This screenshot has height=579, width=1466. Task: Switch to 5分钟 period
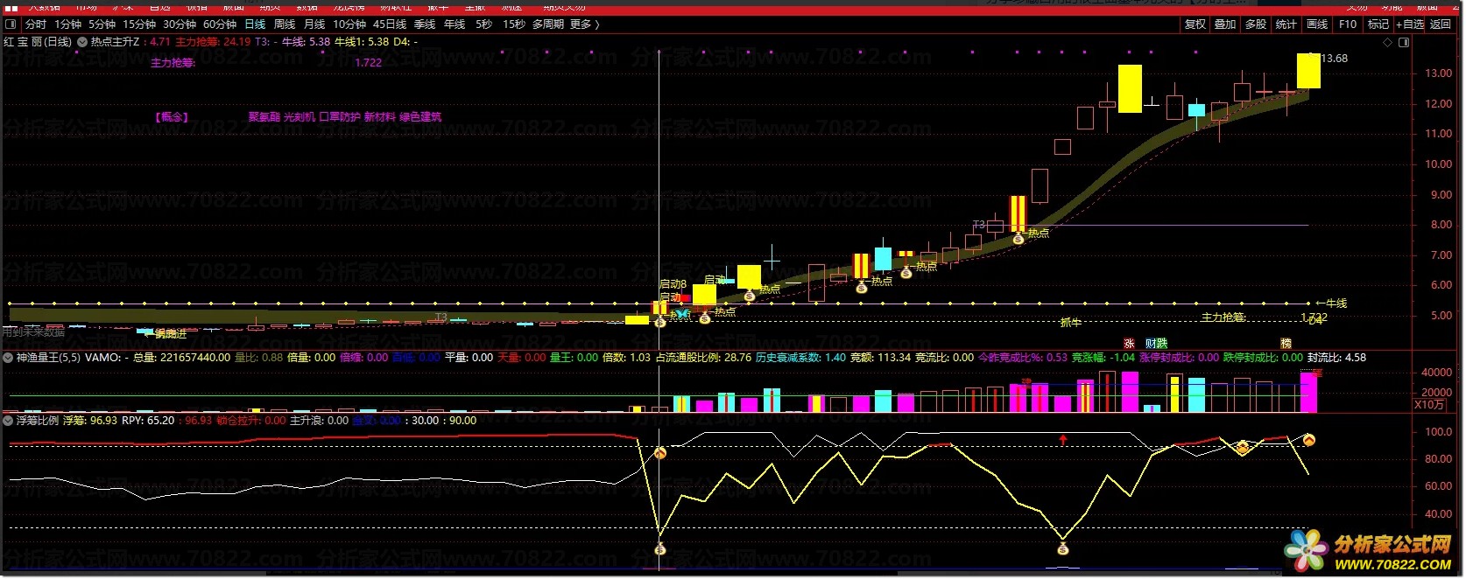pos(102,24)
